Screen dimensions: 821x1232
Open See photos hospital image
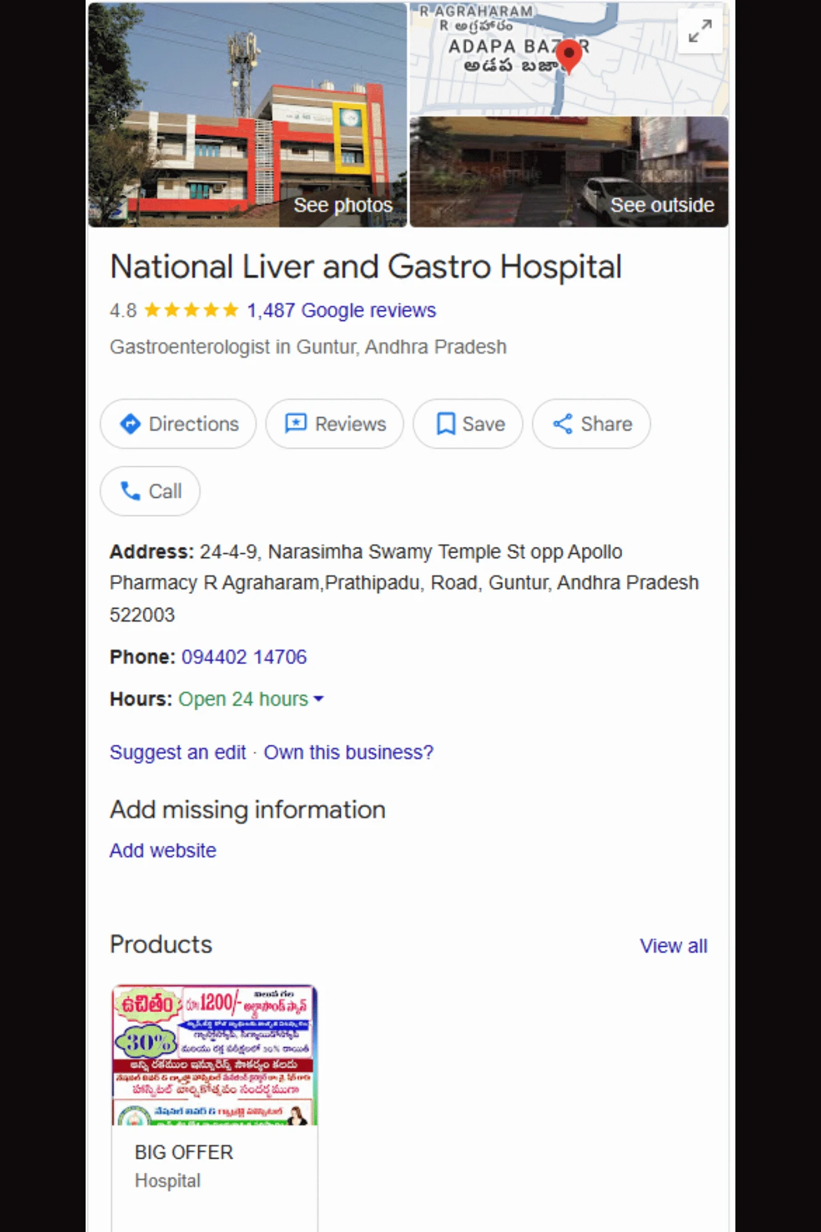point(247,115)
